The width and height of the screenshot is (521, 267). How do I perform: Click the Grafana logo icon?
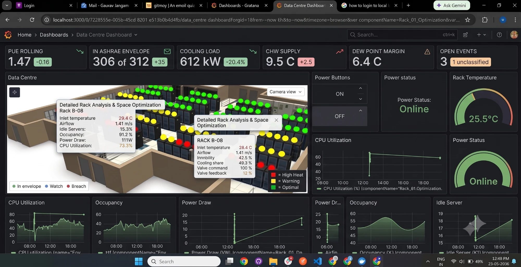(x=8, y=35)
